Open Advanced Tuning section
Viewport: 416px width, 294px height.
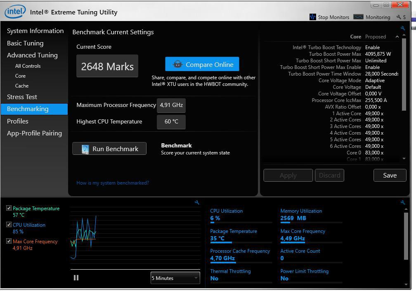(32, 55)
